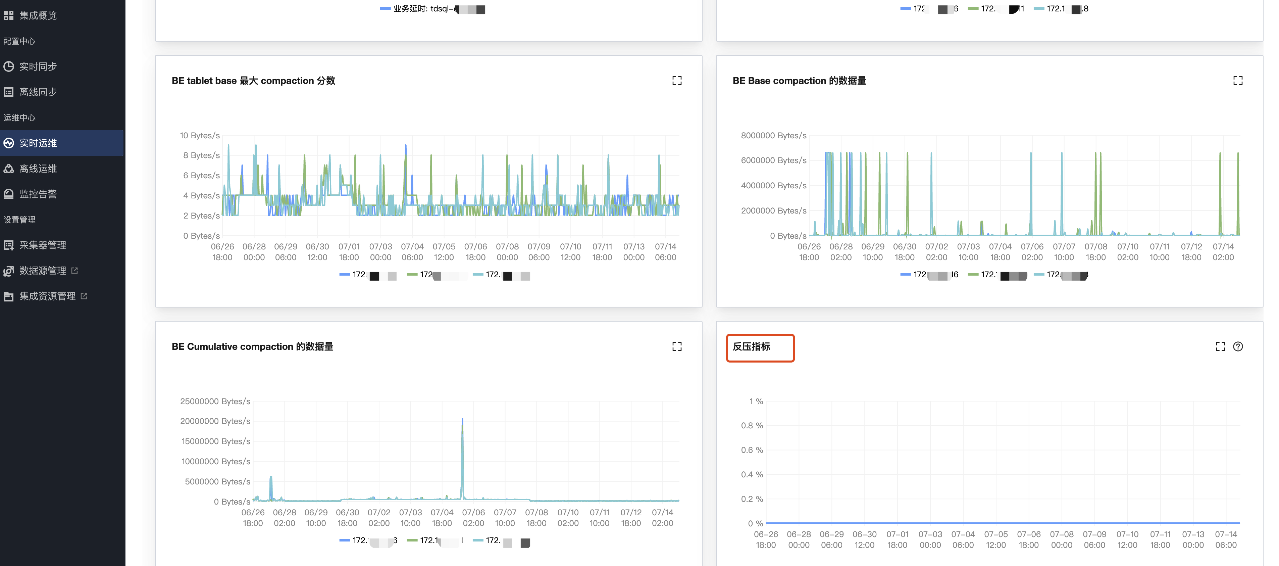Go to 离线运维 page

point(38,169)
